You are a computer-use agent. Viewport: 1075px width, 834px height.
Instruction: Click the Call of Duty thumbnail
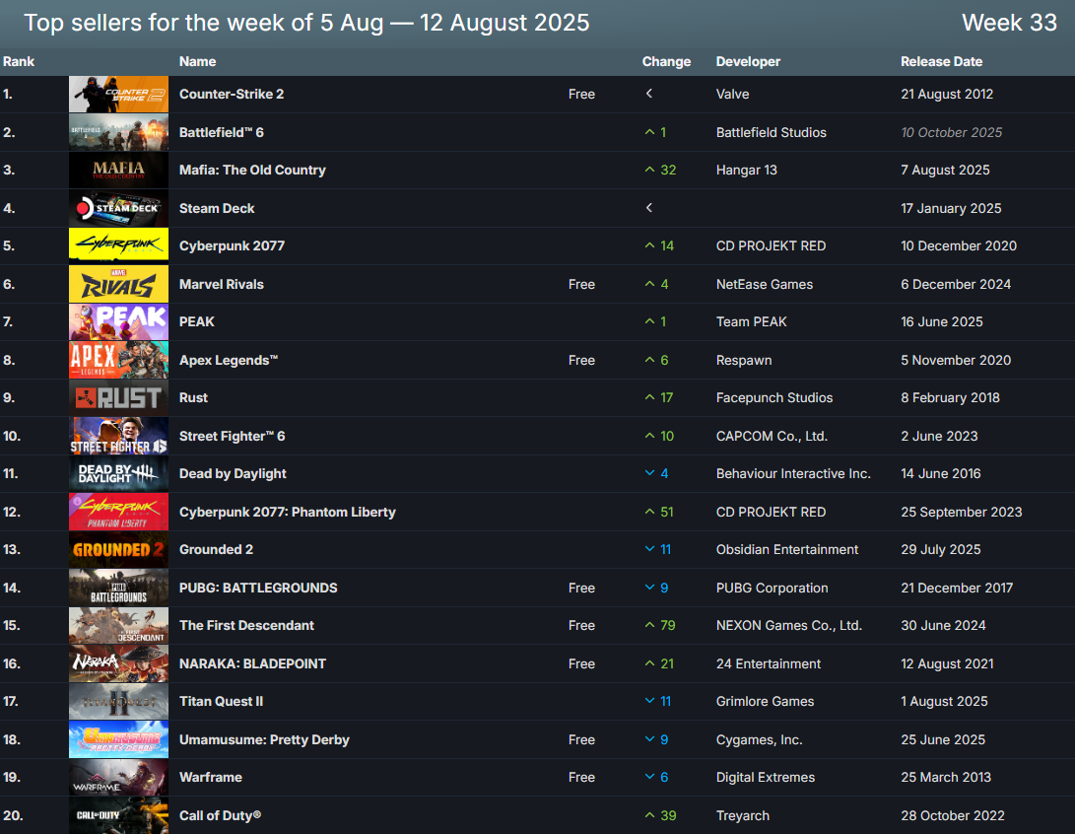[x=118, y=815]
